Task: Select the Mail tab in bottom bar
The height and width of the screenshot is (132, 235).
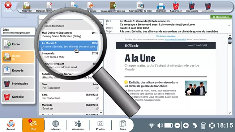Action: coord(33,125)
